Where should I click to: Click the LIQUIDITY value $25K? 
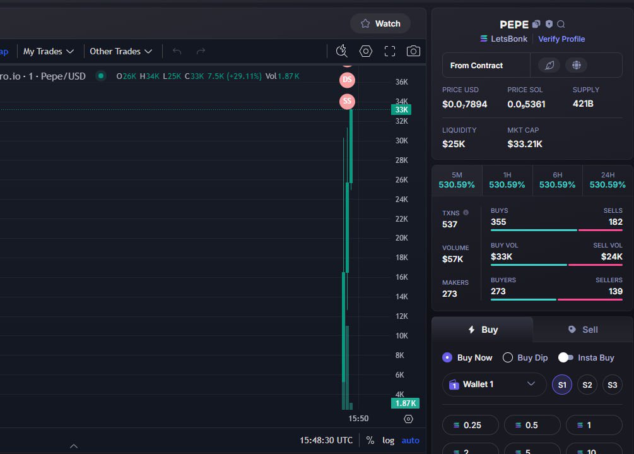point(454,144)
